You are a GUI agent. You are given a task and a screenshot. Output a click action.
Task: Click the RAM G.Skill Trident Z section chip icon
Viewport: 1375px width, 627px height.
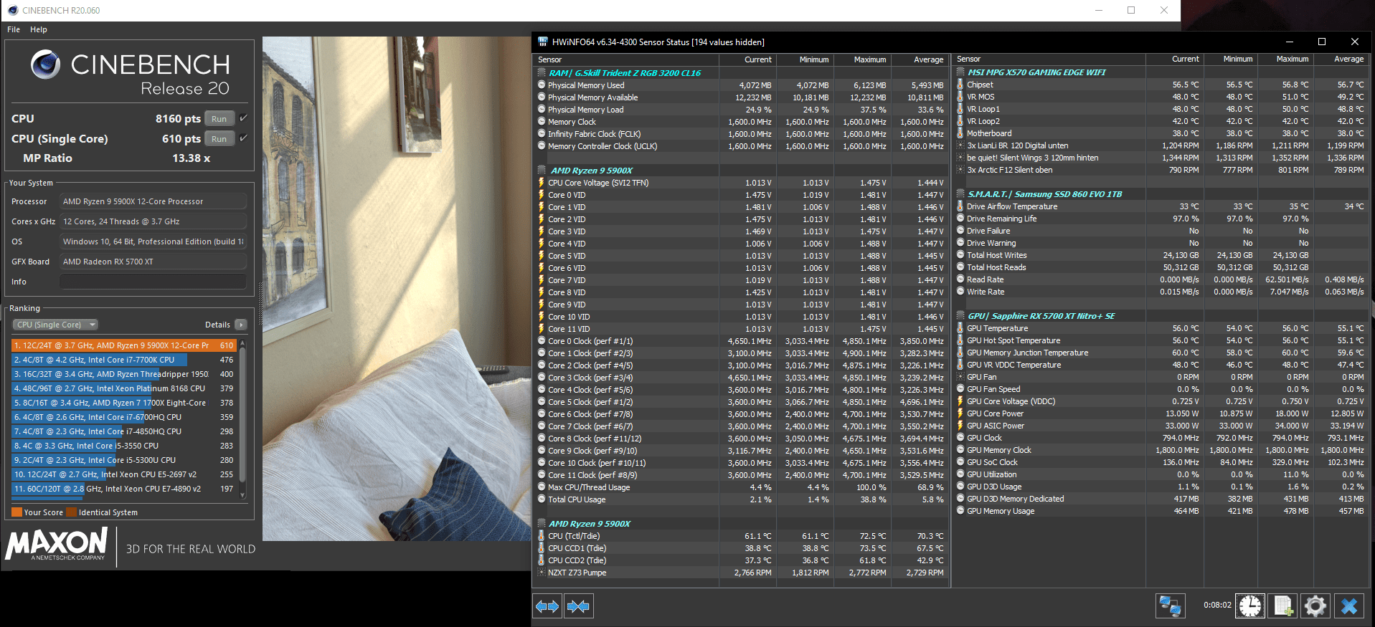(x=542, y=73)
